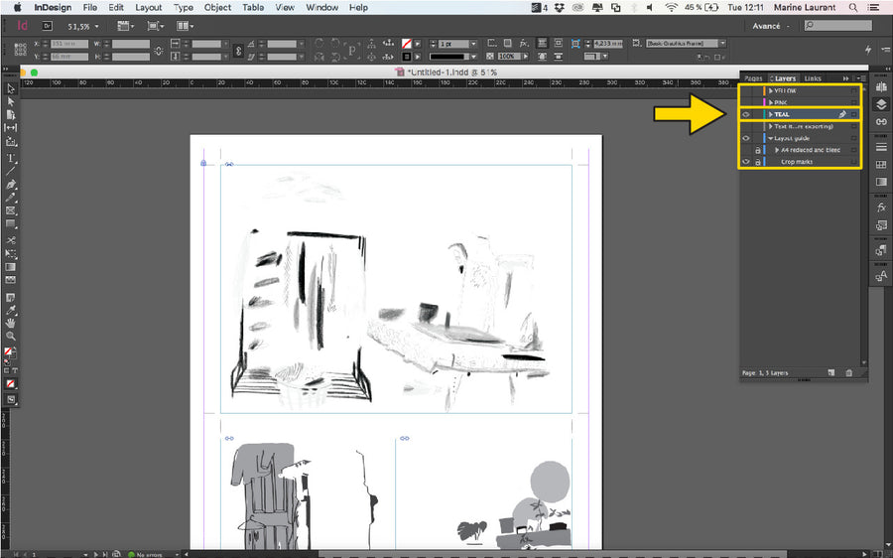Viewport: 893px width, 558px height.
Task: Select the Type tool
Action: [x=10, y=158]
